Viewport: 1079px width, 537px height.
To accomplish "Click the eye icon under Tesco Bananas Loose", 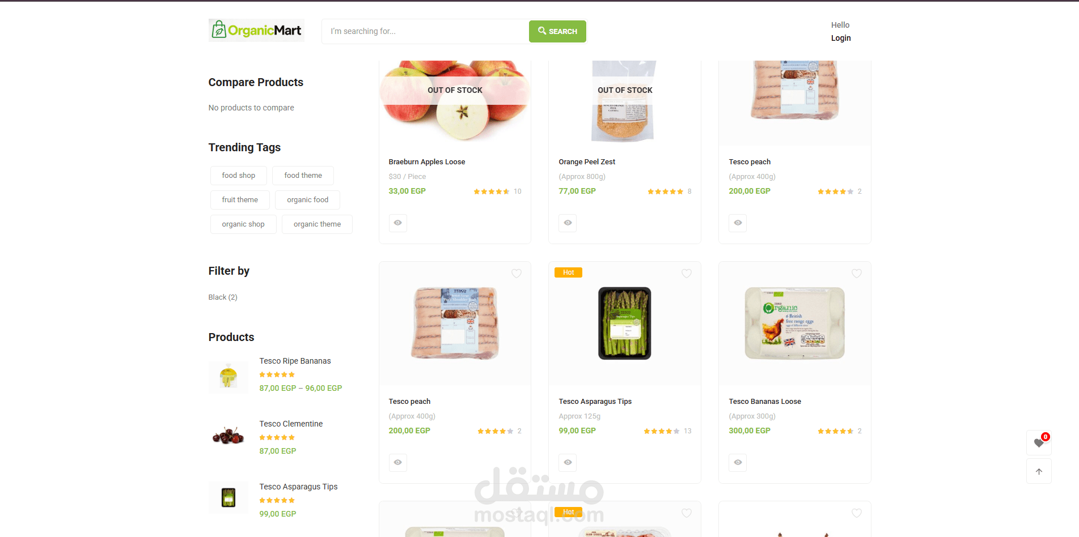I will coord(738,462).
